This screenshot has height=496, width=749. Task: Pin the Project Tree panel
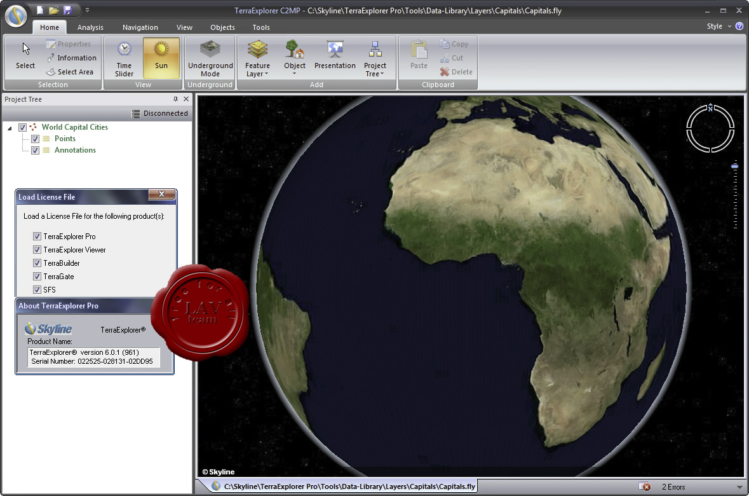(175, 99)
